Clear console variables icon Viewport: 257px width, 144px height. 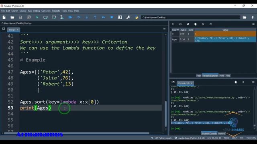(x=236, y=82)
